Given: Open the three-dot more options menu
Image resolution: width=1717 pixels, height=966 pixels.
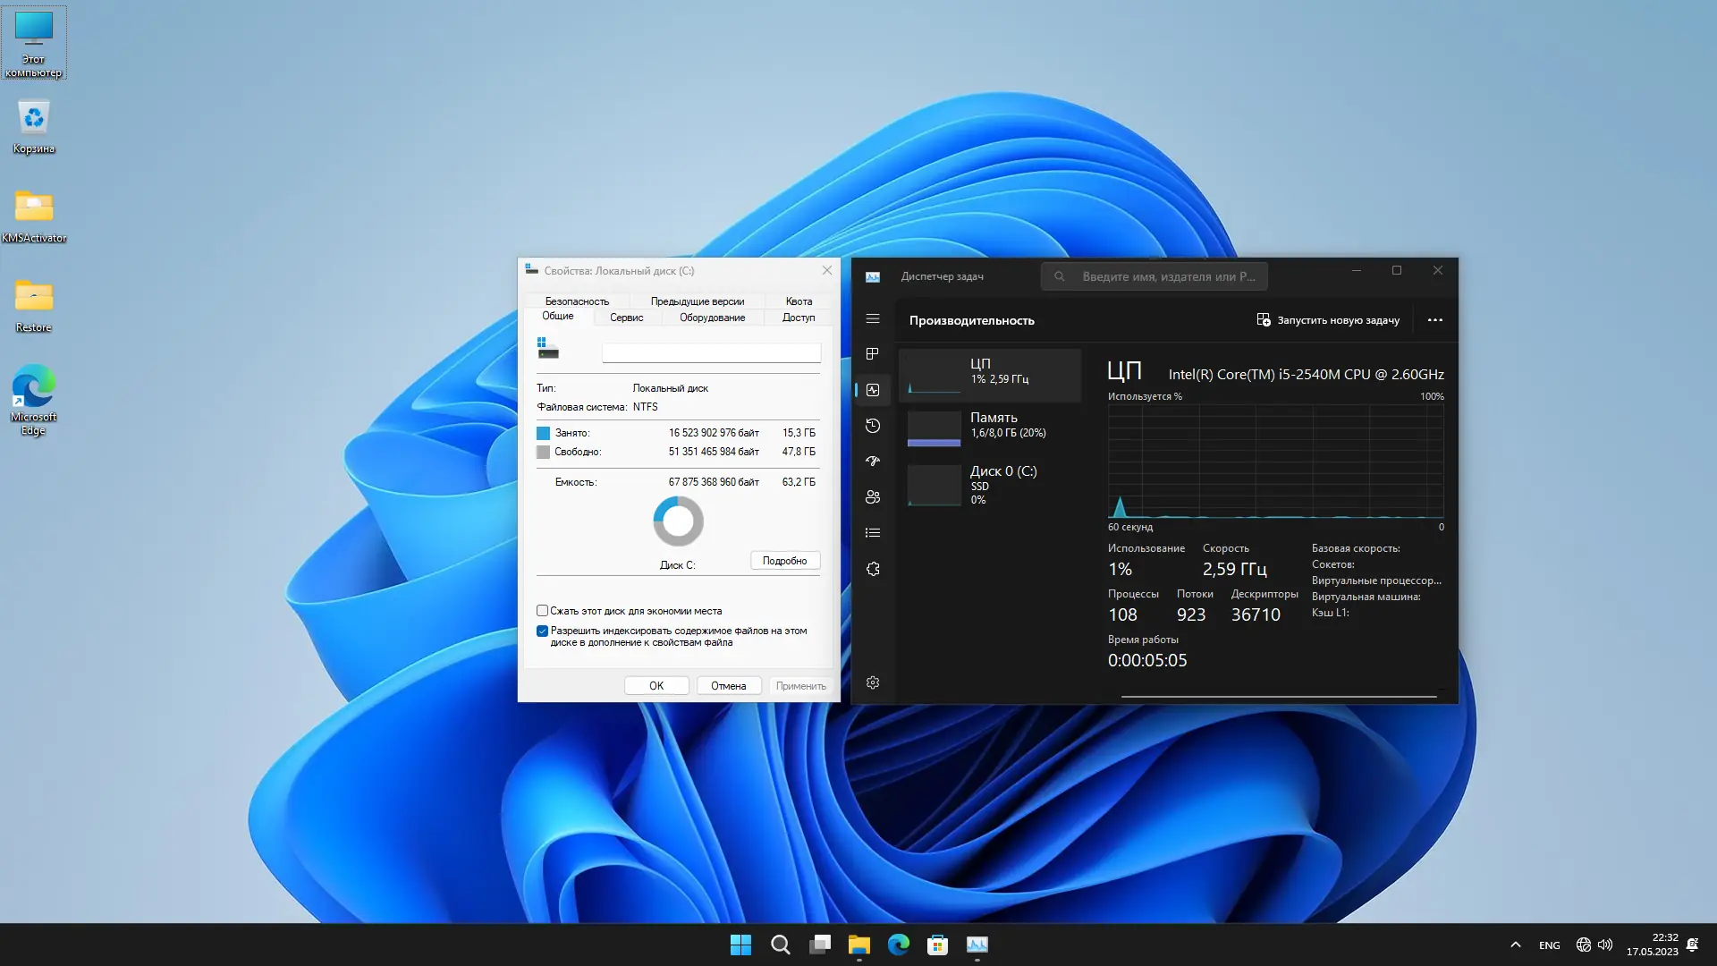Looking at the screenshot, I should coord(1434,320).
